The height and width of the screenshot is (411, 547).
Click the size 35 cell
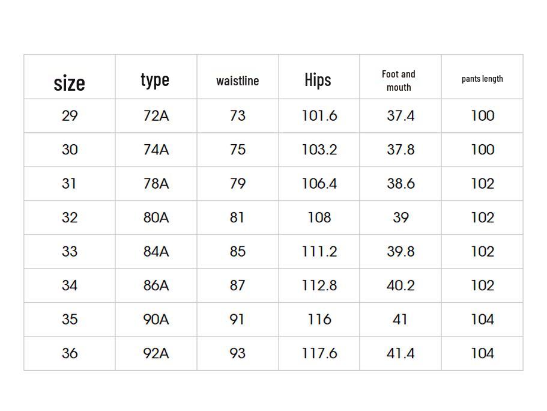pos(70,319)
